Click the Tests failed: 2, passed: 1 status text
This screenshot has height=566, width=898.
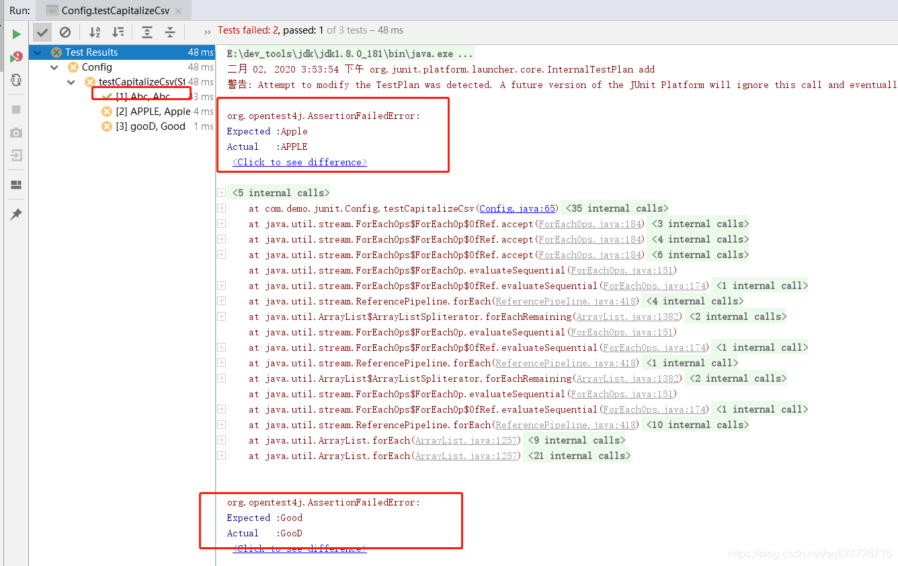311,30
